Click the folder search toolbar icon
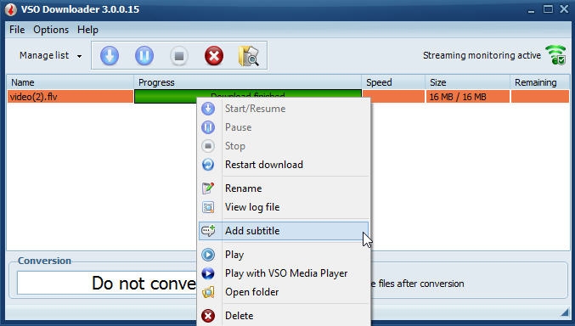The image size is (575, 326). (249, 56)
